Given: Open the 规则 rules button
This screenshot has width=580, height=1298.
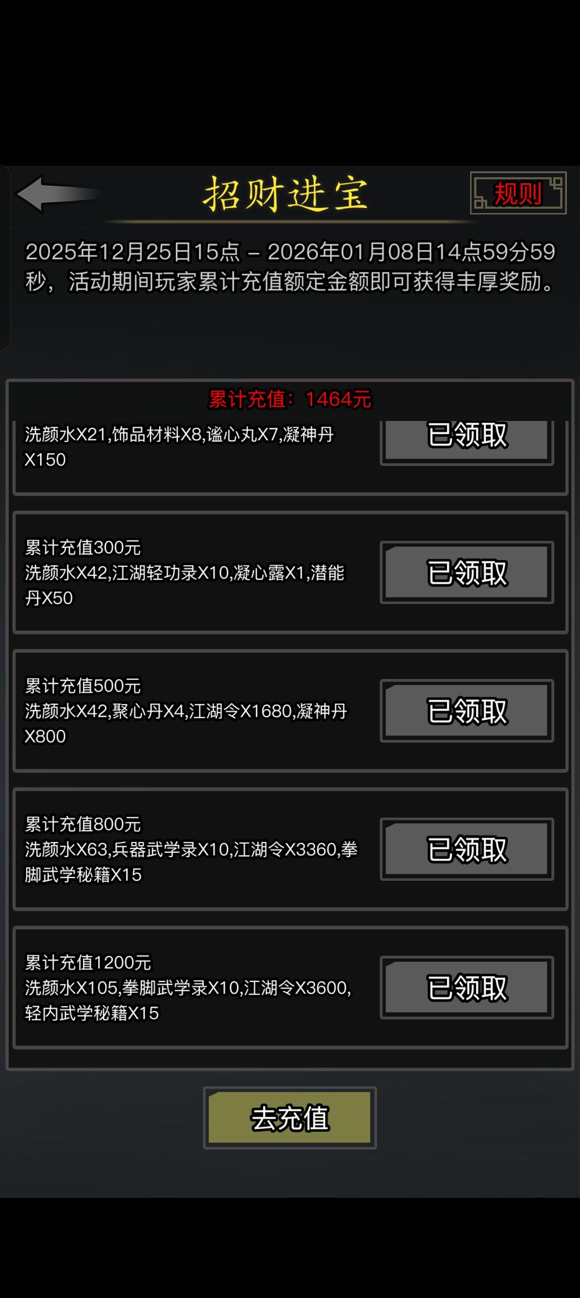Looking at the screenshot, I should point(518,193).
